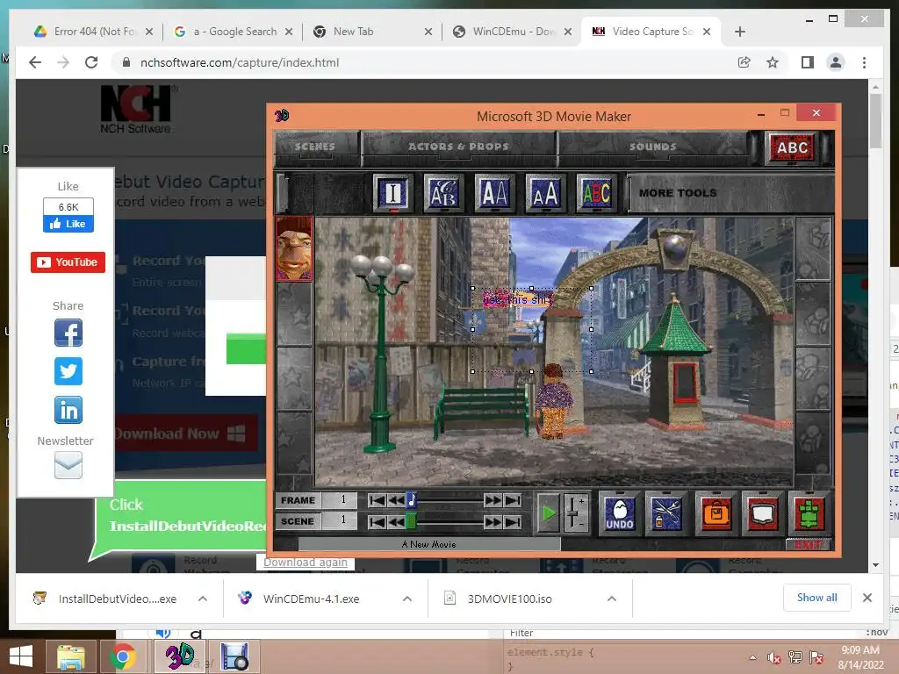899x674 pixels.
Task: Share this page icon in address bar
Action: tap(744, 62)
